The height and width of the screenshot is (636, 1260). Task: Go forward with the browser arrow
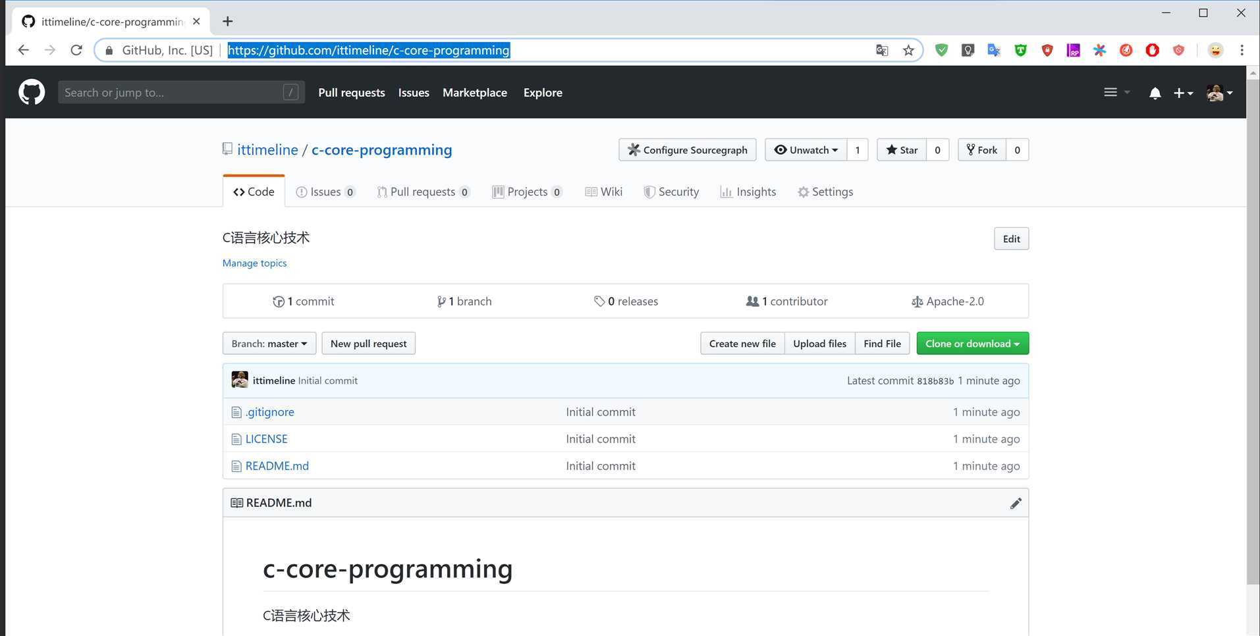[x=50, y=50]
